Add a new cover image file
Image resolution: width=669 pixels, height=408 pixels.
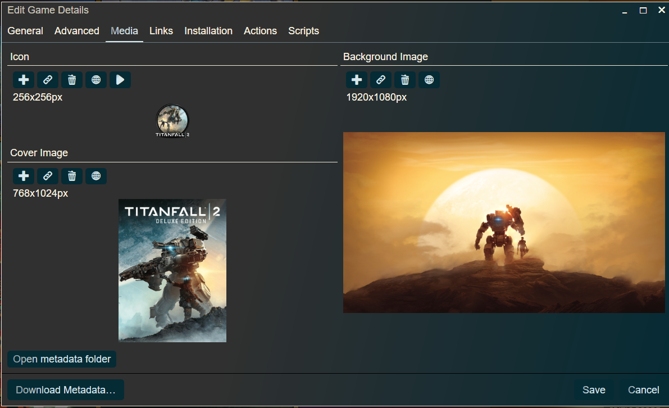[23, 176]
